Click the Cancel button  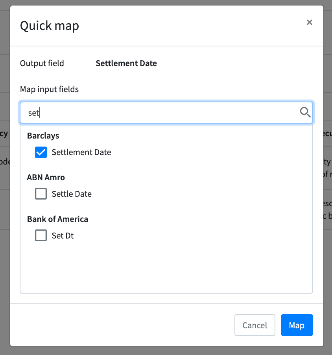[x=255, y=325]
